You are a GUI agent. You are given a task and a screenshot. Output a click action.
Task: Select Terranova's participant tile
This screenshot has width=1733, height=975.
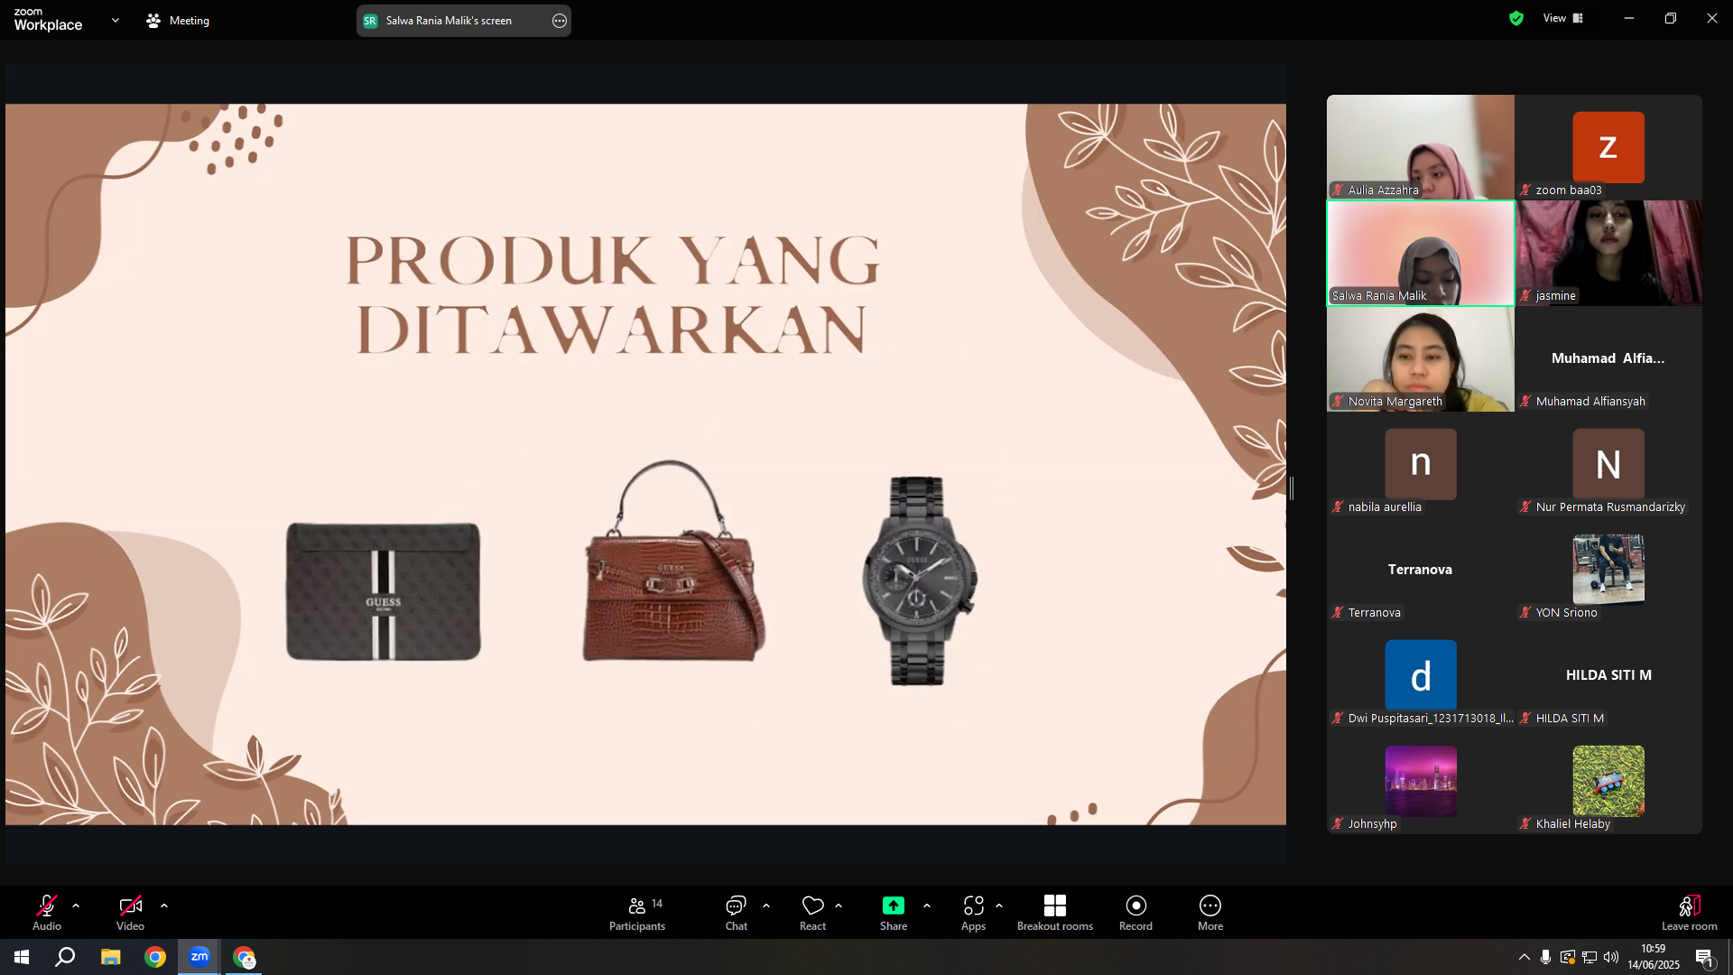click(1421, 570)
